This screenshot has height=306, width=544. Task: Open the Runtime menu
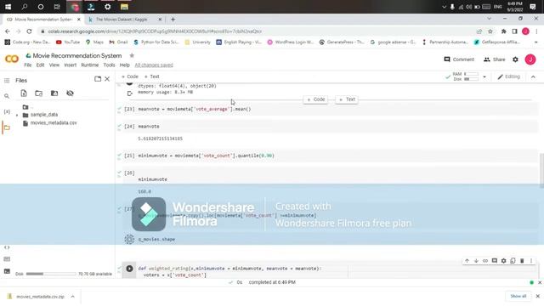coord(90,65)
